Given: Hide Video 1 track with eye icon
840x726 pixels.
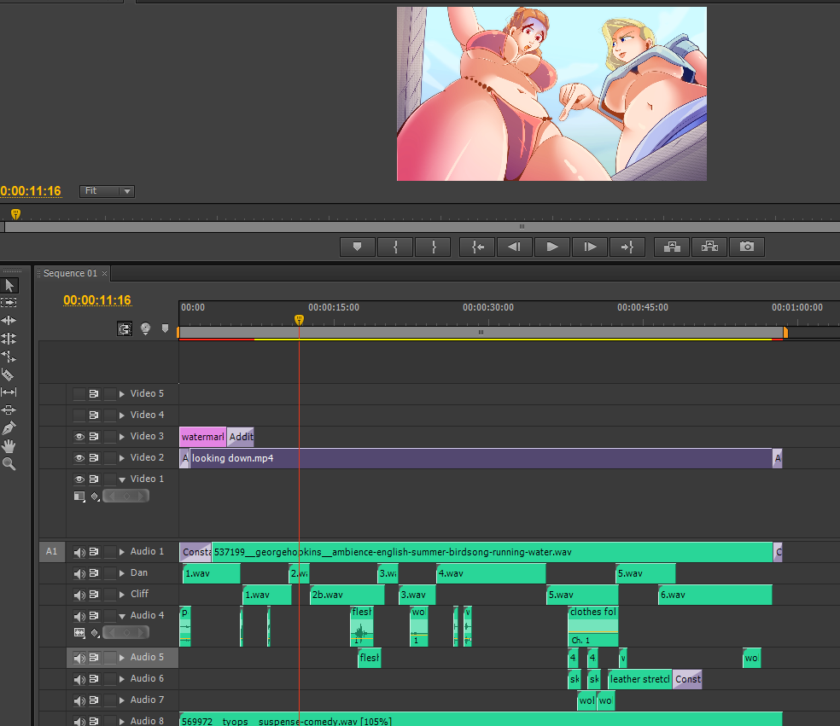Looking at the screenshot, I should tap(79, 479).
